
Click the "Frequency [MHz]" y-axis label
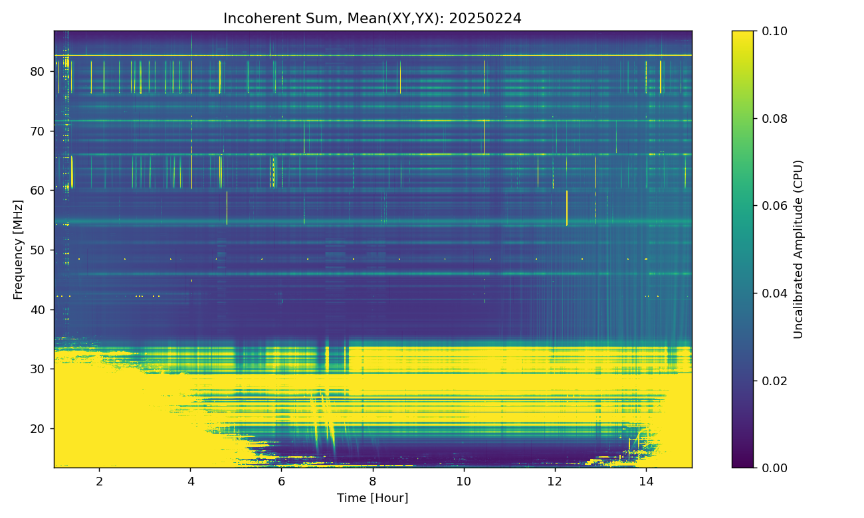[x=18, y=250]
